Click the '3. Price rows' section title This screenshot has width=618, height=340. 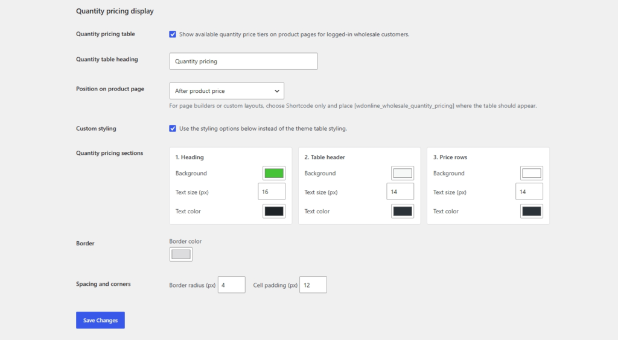click(x=450, y=157)
